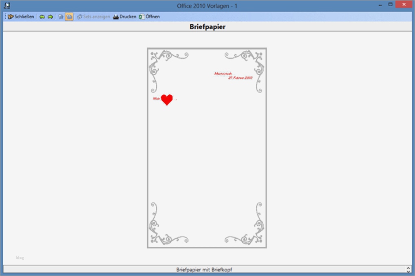
Task: Go to previous template with green left arrow
Action: pos(42,17)
